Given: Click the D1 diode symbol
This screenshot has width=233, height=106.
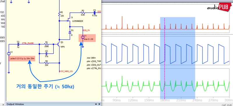Looking at the screenshot, I should pos(70,33).
